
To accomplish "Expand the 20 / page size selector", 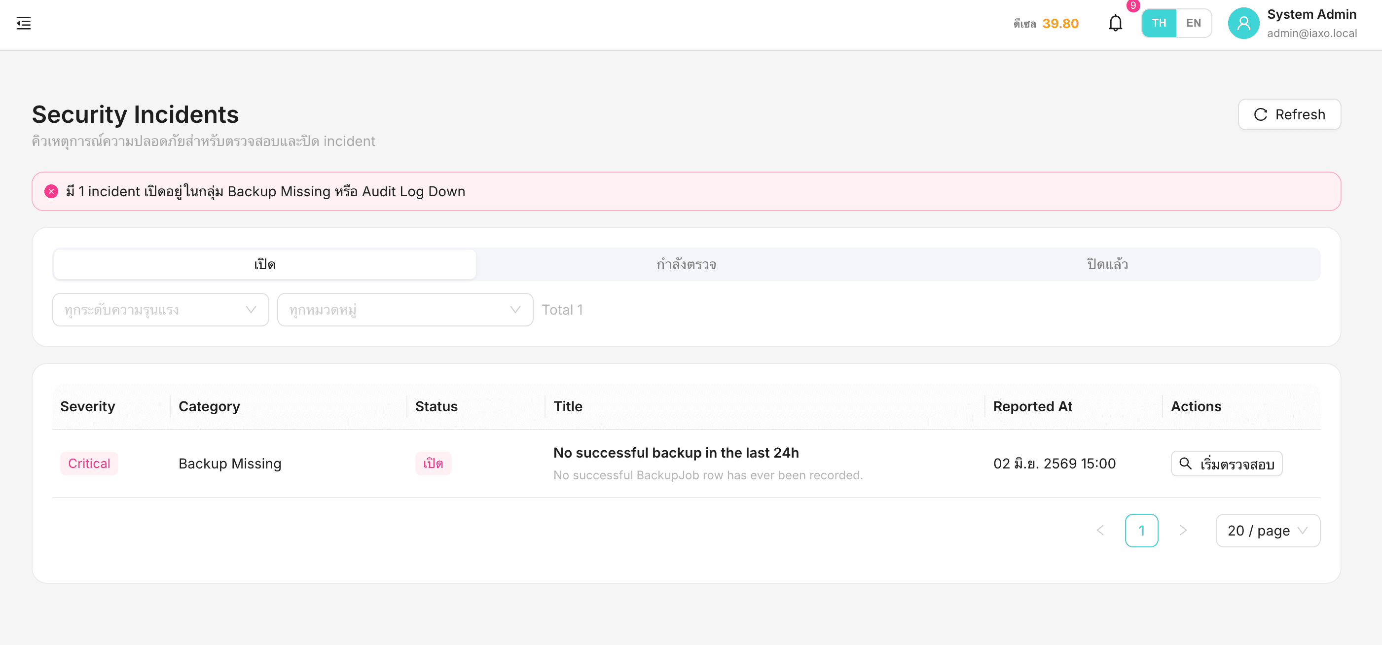I will click(x=1267, y=530).
